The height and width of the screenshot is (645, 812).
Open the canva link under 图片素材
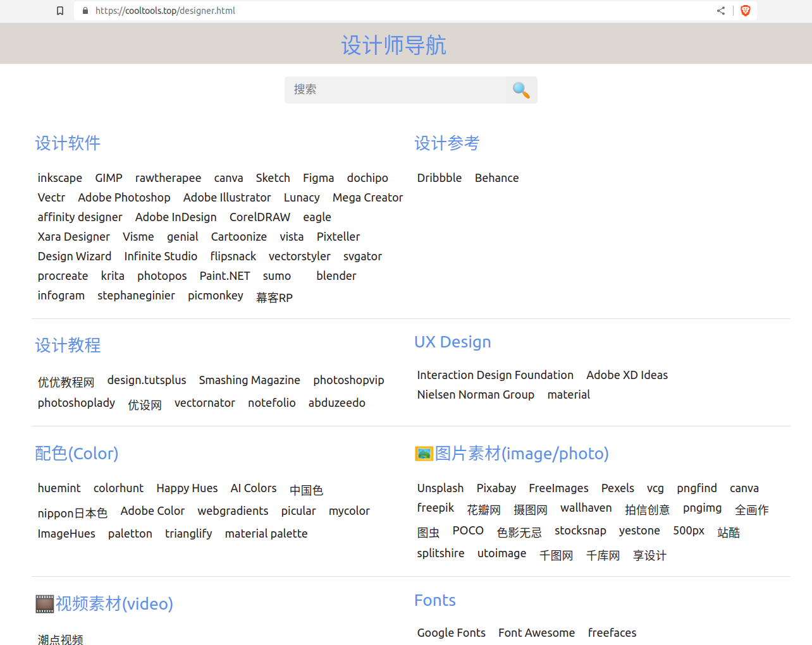click(x=744, y=488)
